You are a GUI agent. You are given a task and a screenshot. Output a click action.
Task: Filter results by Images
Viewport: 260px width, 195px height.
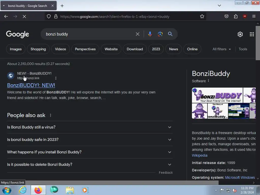pos(16,49)
